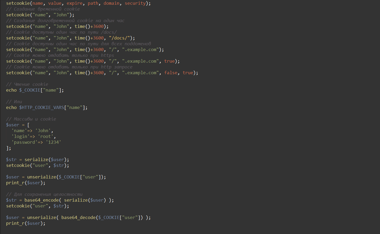
Task: Click the 'Для сохранения целостности' comment
Action: 44,194
